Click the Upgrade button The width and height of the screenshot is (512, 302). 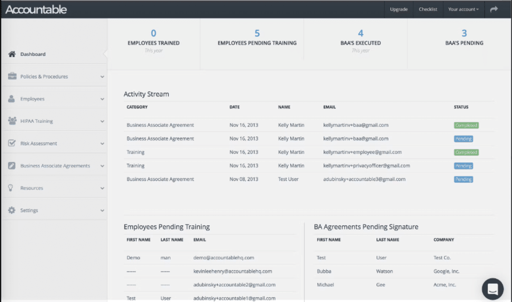pos(399,9)
